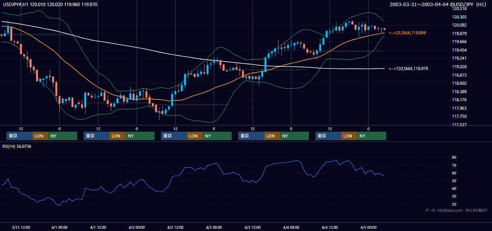This screenshot has width=492, height=231.
Task: Select the 120 SMA 118.979 label
Action: [408, 69]
